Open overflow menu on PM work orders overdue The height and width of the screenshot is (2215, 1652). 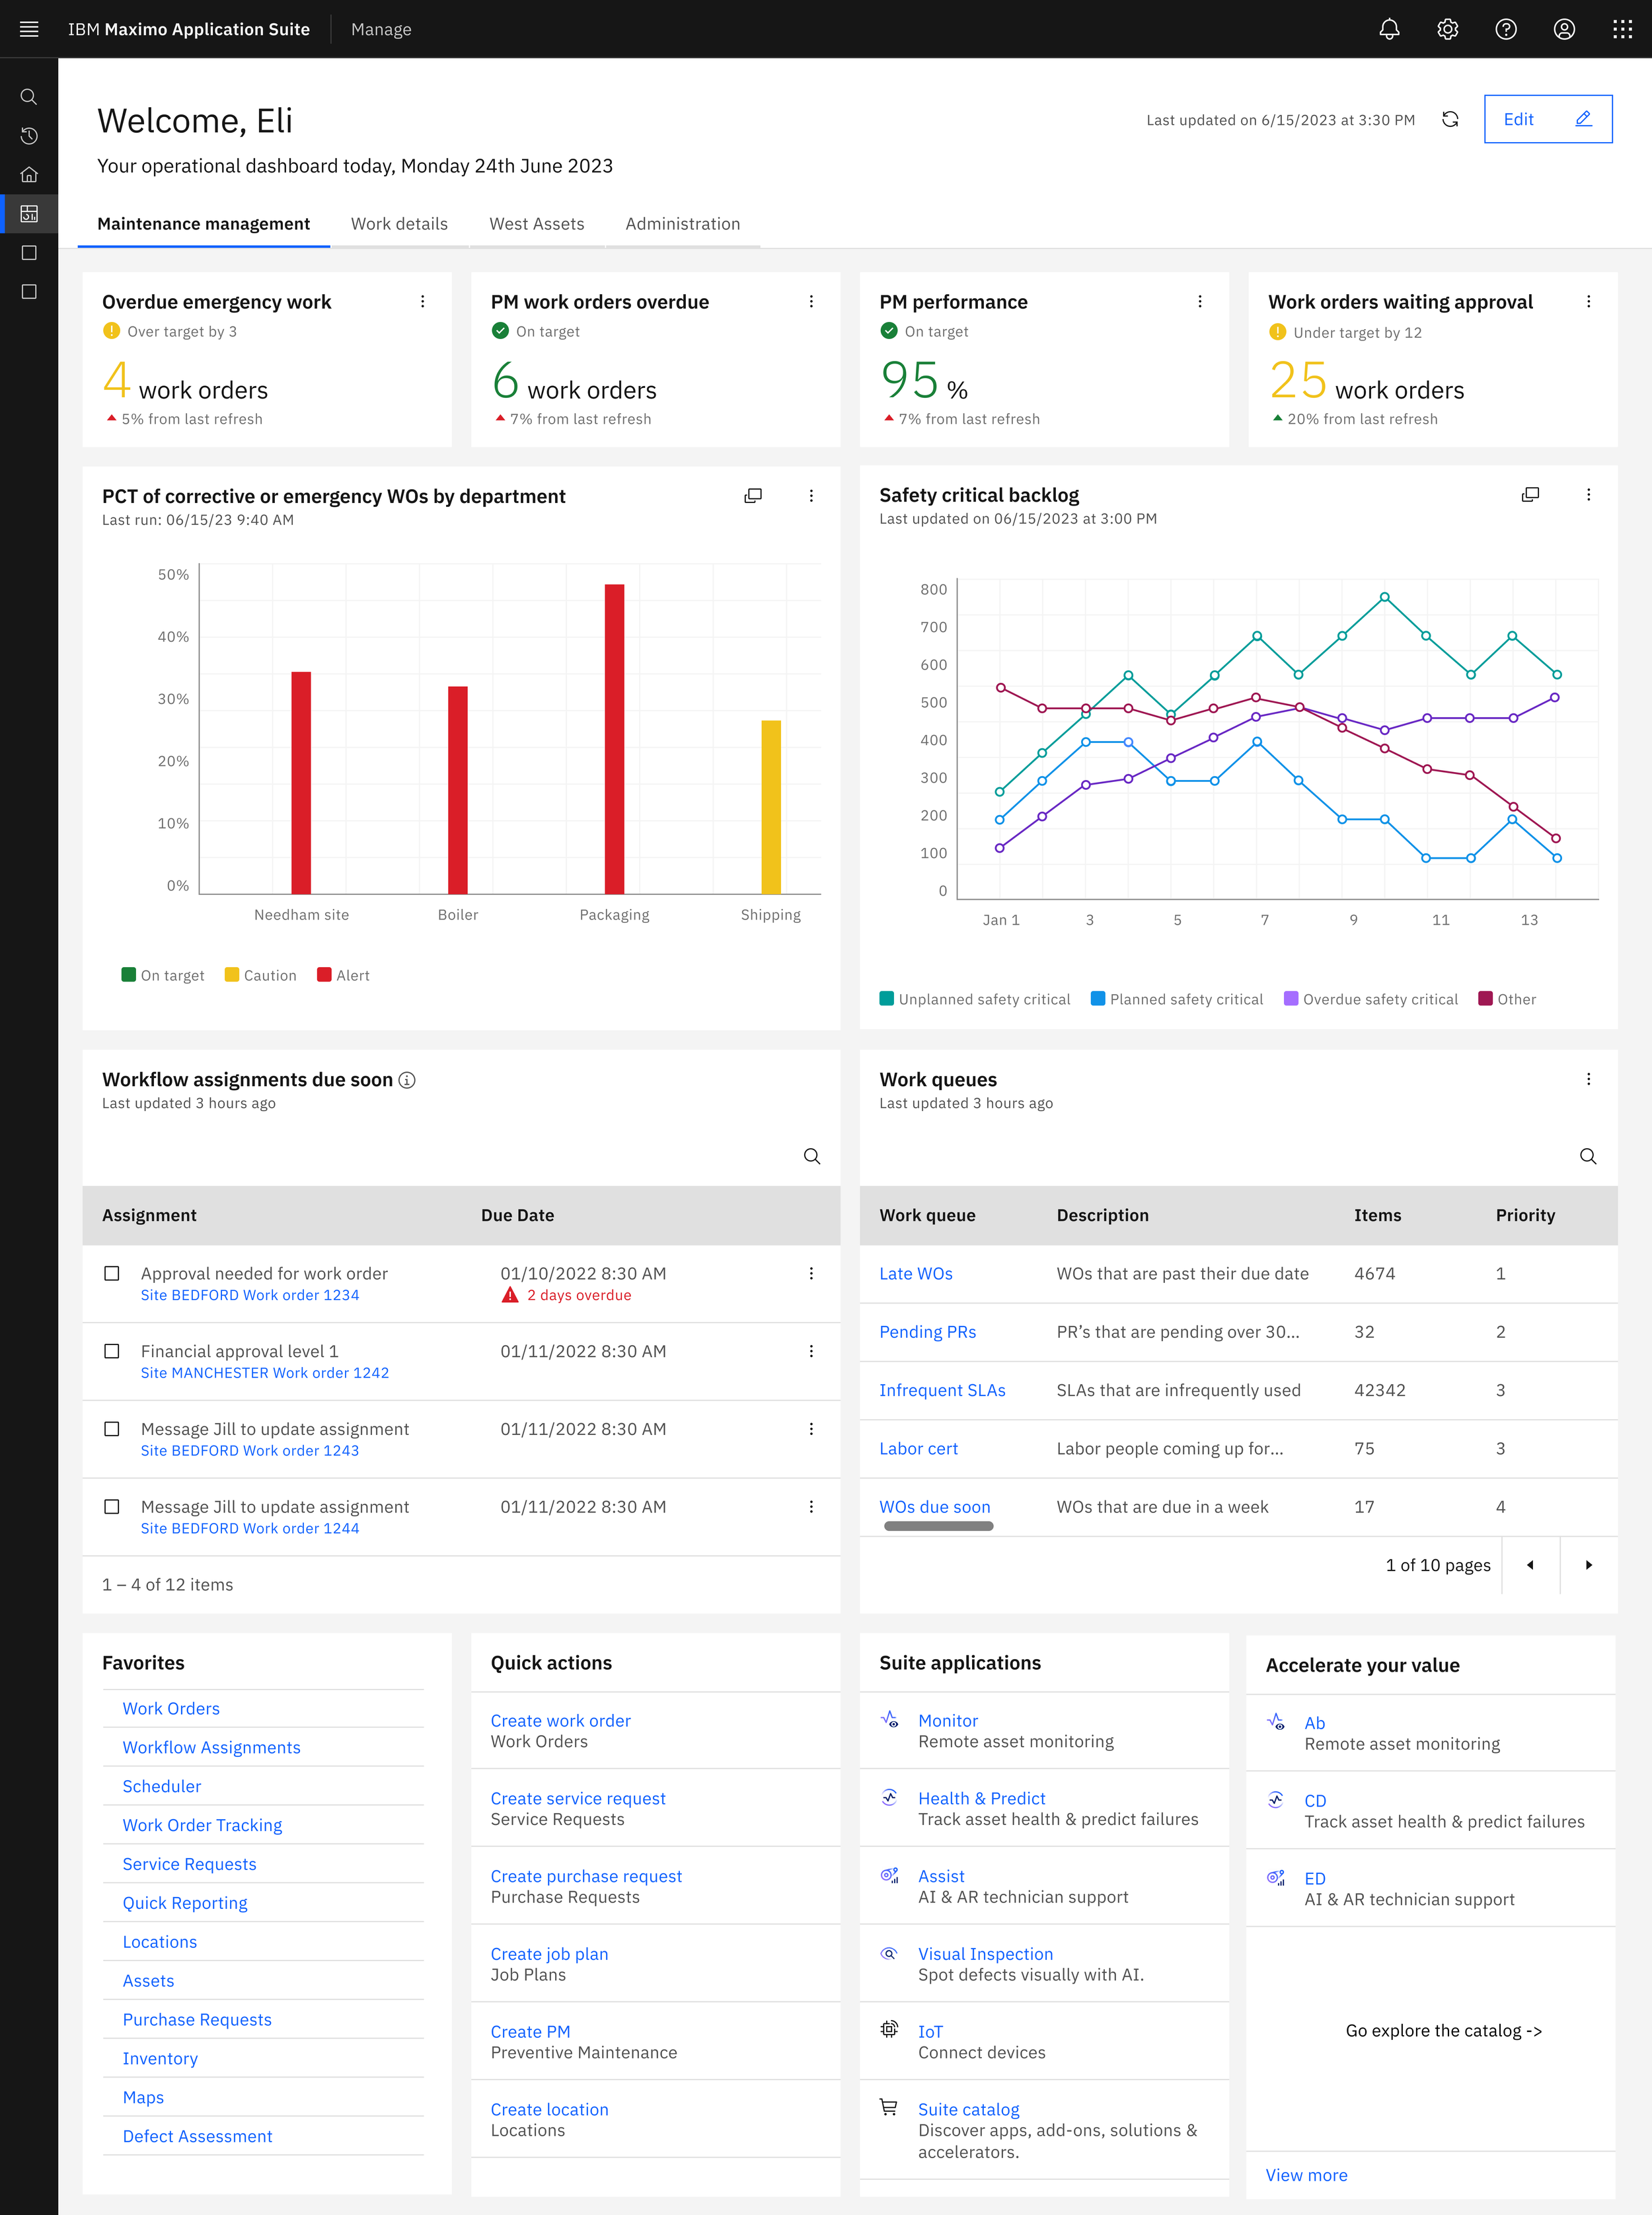coord(811,300)
